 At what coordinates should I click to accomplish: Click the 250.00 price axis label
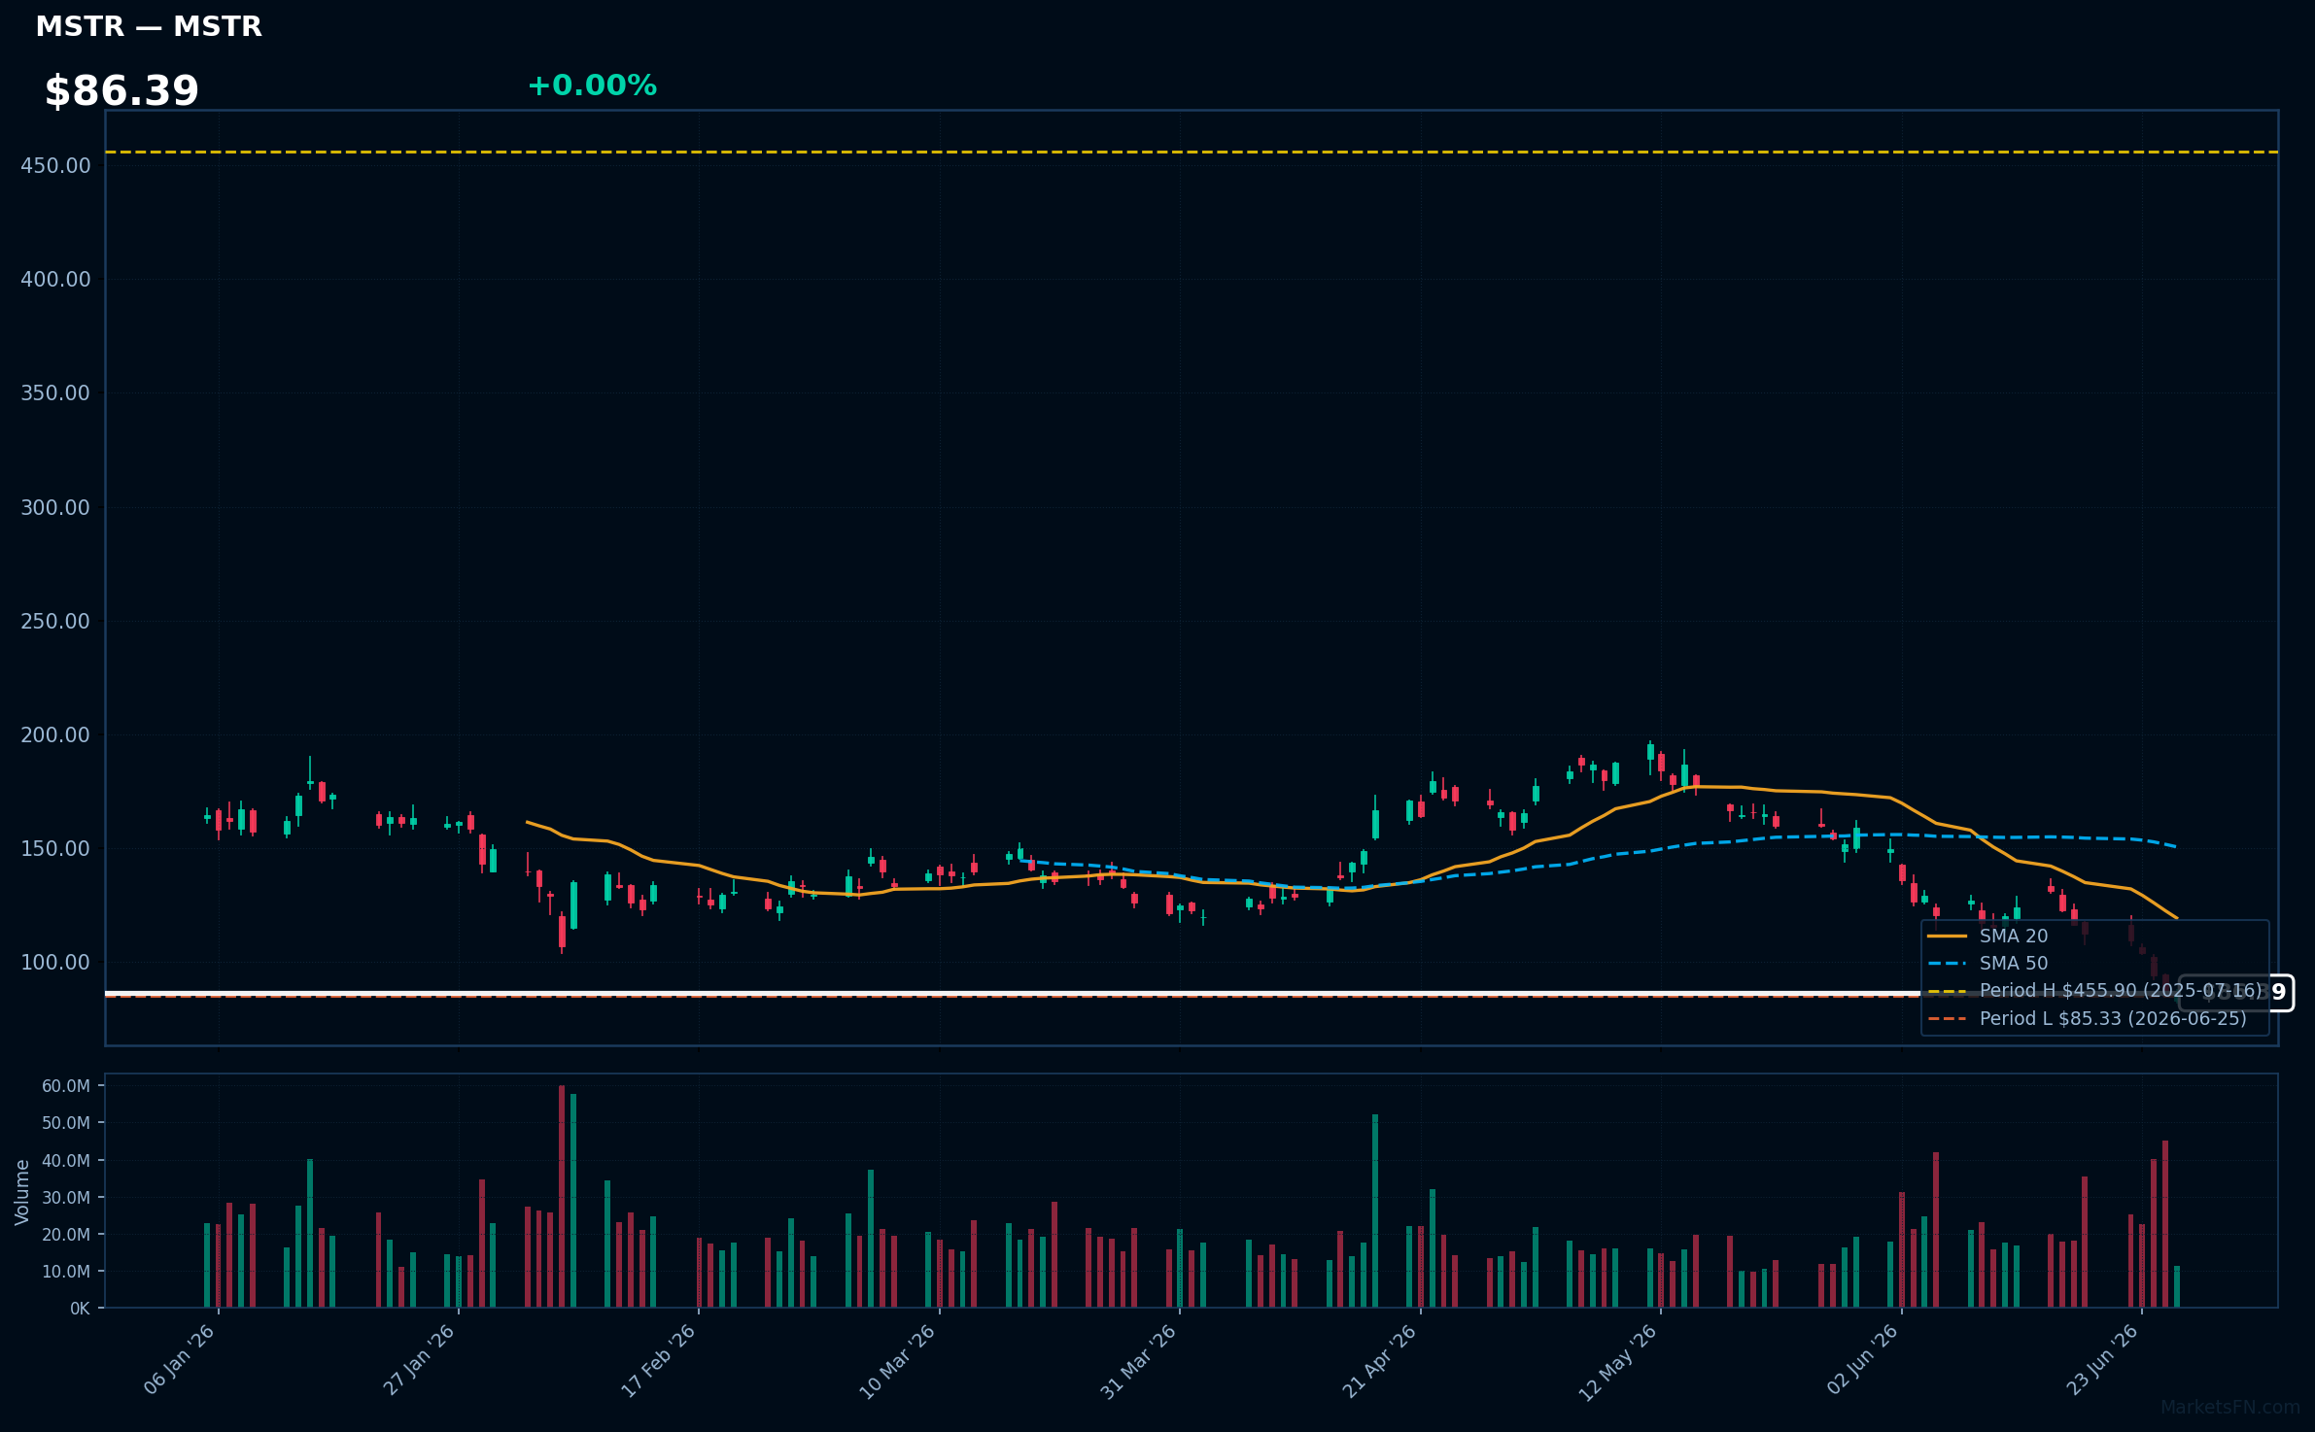tap(55, 622)
